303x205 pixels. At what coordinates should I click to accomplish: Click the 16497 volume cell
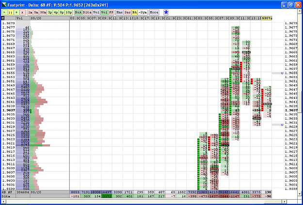point(106,192)
